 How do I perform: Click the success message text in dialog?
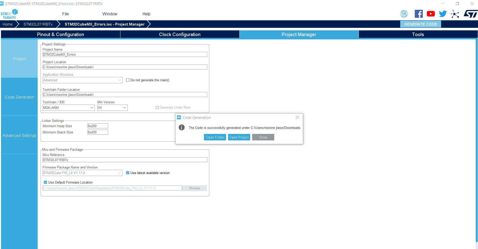[x=244, y=128]
